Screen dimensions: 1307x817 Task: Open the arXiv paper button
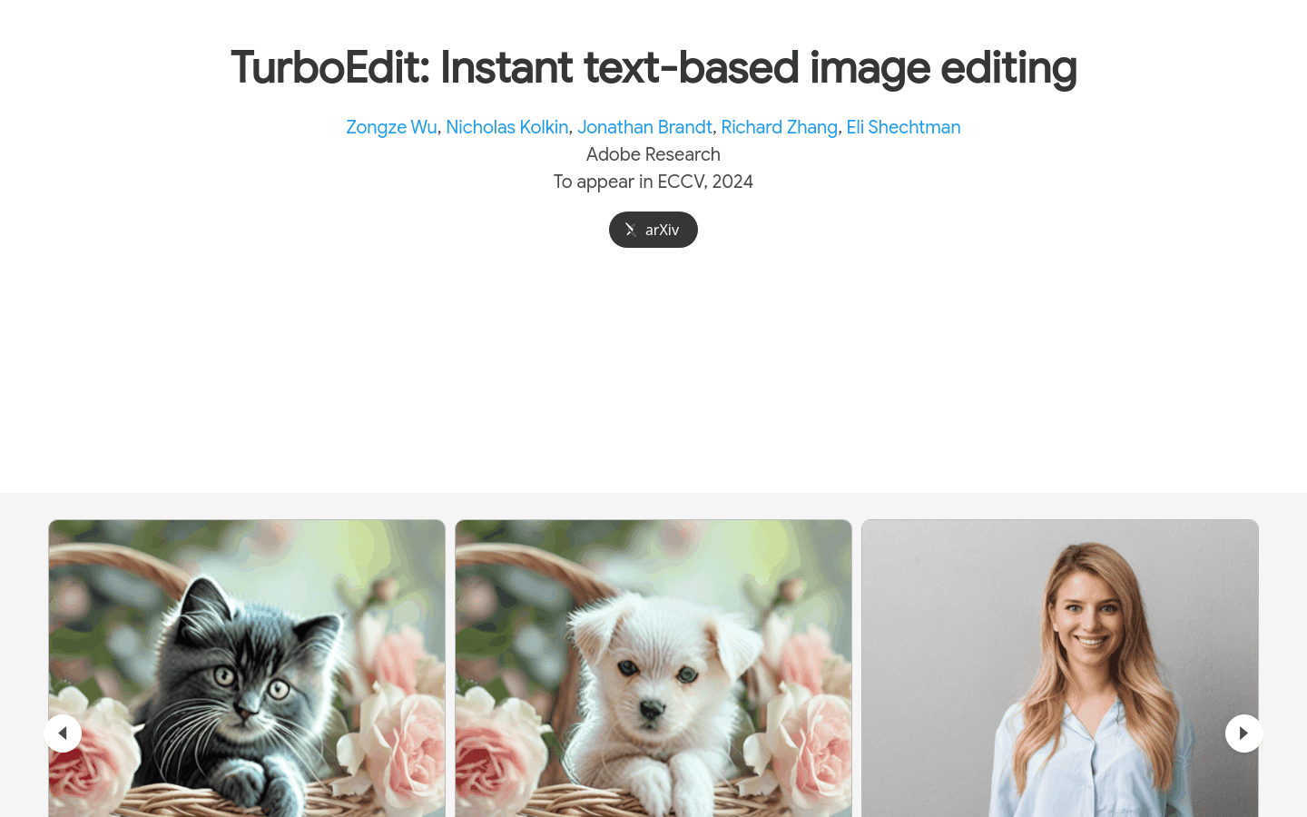coord(653,230)
